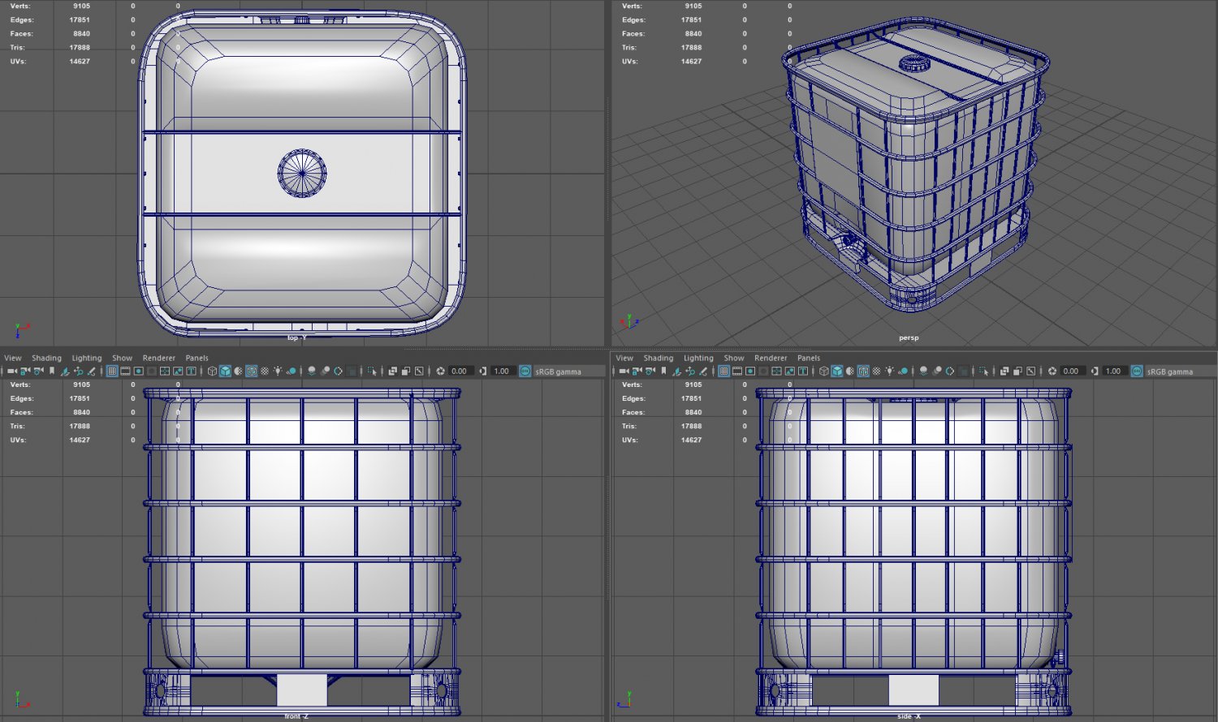Enable Wireframe shading in front view toolbar
Viewport: 1218px width, 722px height.
[212, 372]
